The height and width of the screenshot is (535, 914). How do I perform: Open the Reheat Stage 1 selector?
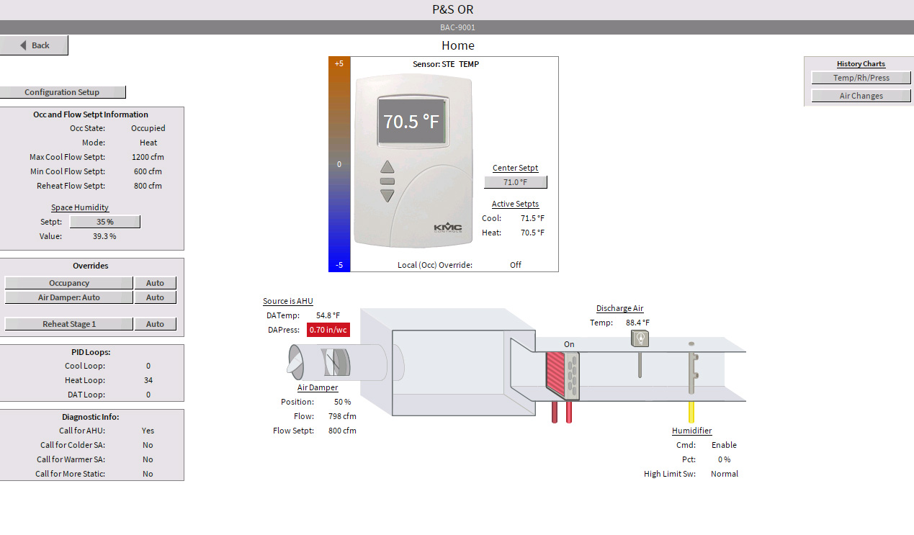pos(69,324)
